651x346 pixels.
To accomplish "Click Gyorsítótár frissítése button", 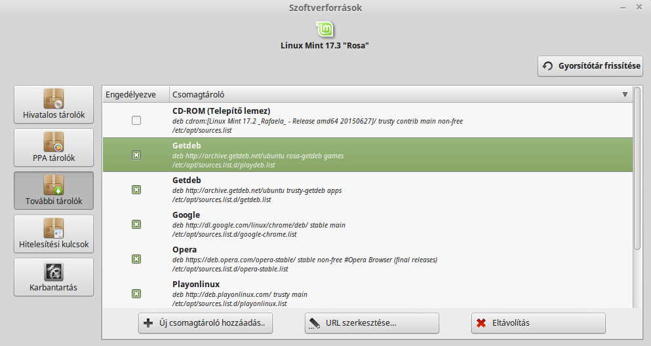I will pyautogui.click(x=591, y=66).
